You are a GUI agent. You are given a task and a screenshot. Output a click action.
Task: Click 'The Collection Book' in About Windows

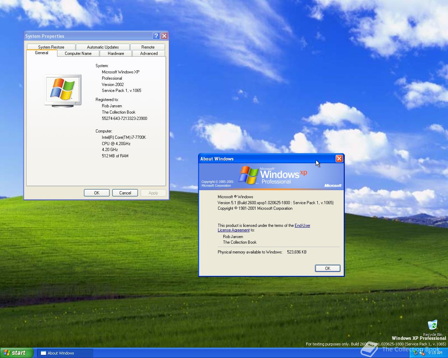[x=240, y=242]
